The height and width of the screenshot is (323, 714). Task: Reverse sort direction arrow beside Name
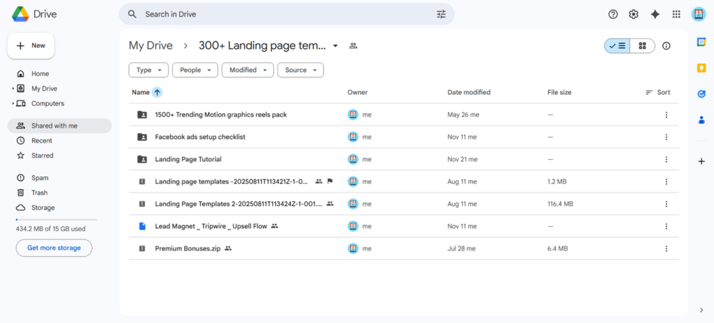tap(157, 92)
